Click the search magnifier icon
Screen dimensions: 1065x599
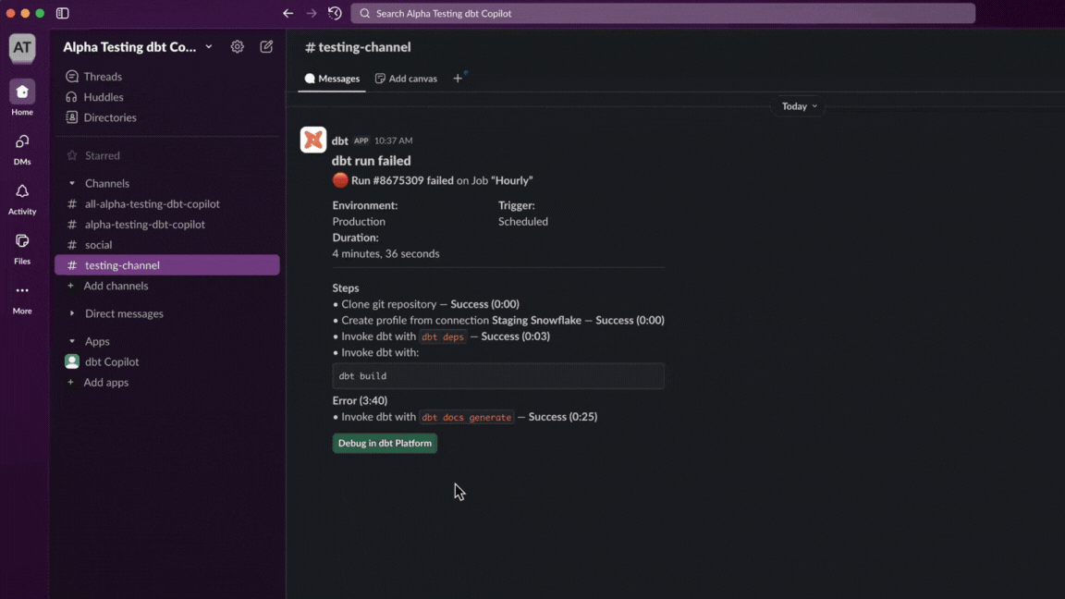click(x=365, y=14)
